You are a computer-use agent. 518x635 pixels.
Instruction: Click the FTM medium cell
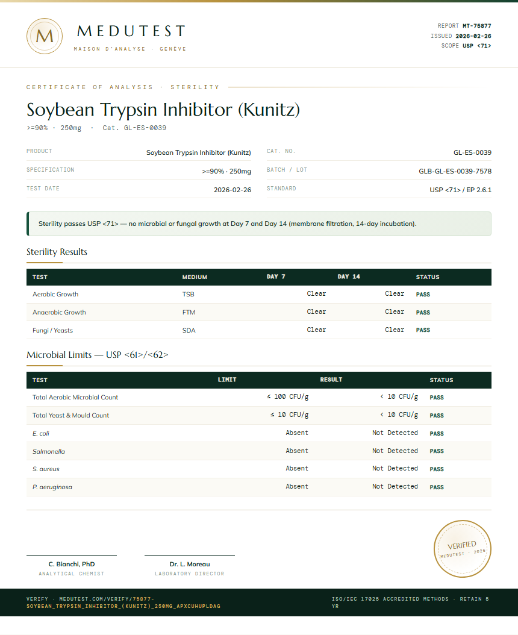[x=189, y=312]
